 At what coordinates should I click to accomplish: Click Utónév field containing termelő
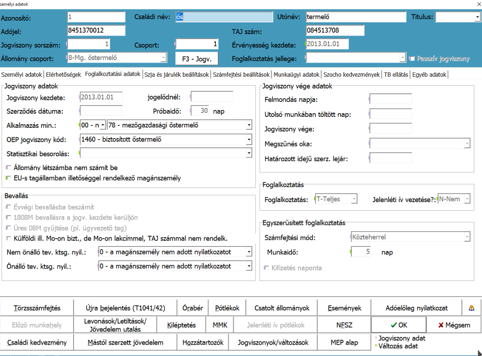tap(356, 17)
